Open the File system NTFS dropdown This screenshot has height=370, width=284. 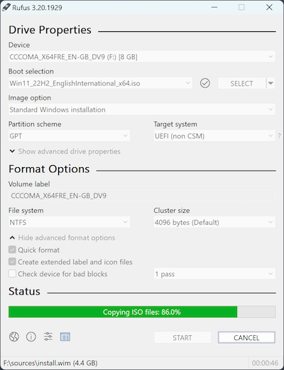[69, 222]
